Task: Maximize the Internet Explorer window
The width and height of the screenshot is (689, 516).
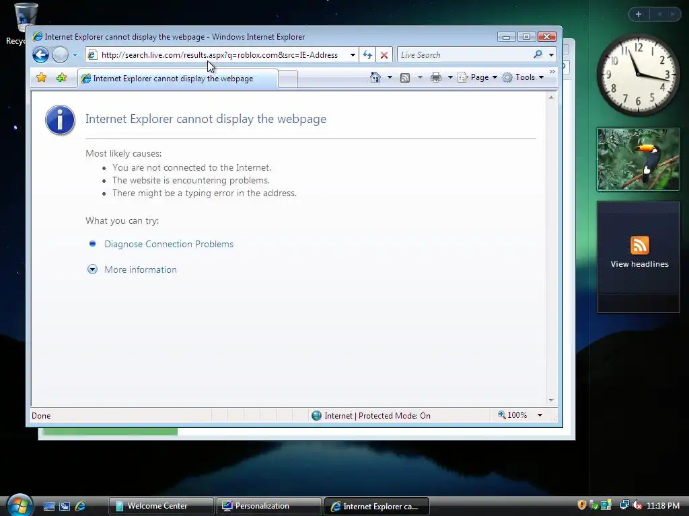Action: (526, 37)
